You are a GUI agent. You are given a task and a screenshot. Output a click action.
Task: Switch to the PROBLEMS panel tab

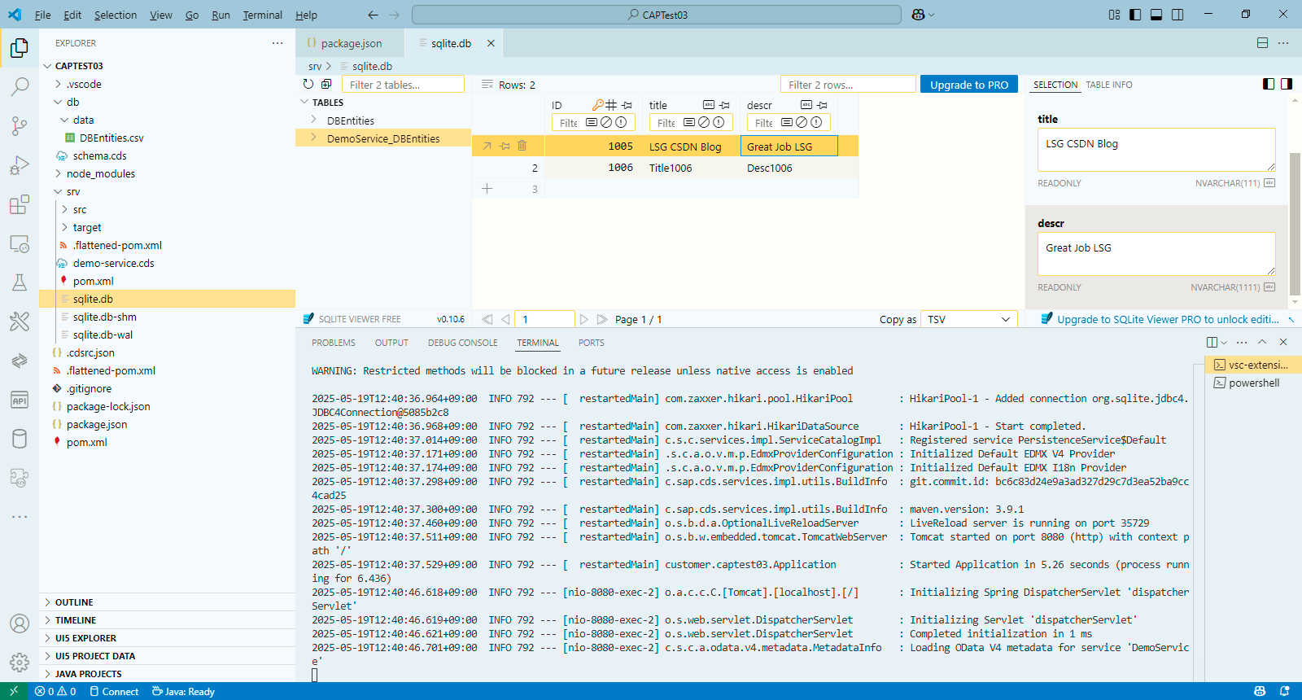[333, 343]
